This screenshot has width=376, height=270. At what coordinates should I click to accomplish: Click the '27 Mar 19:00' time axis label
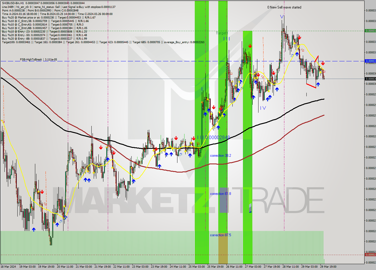click(272, 267)
